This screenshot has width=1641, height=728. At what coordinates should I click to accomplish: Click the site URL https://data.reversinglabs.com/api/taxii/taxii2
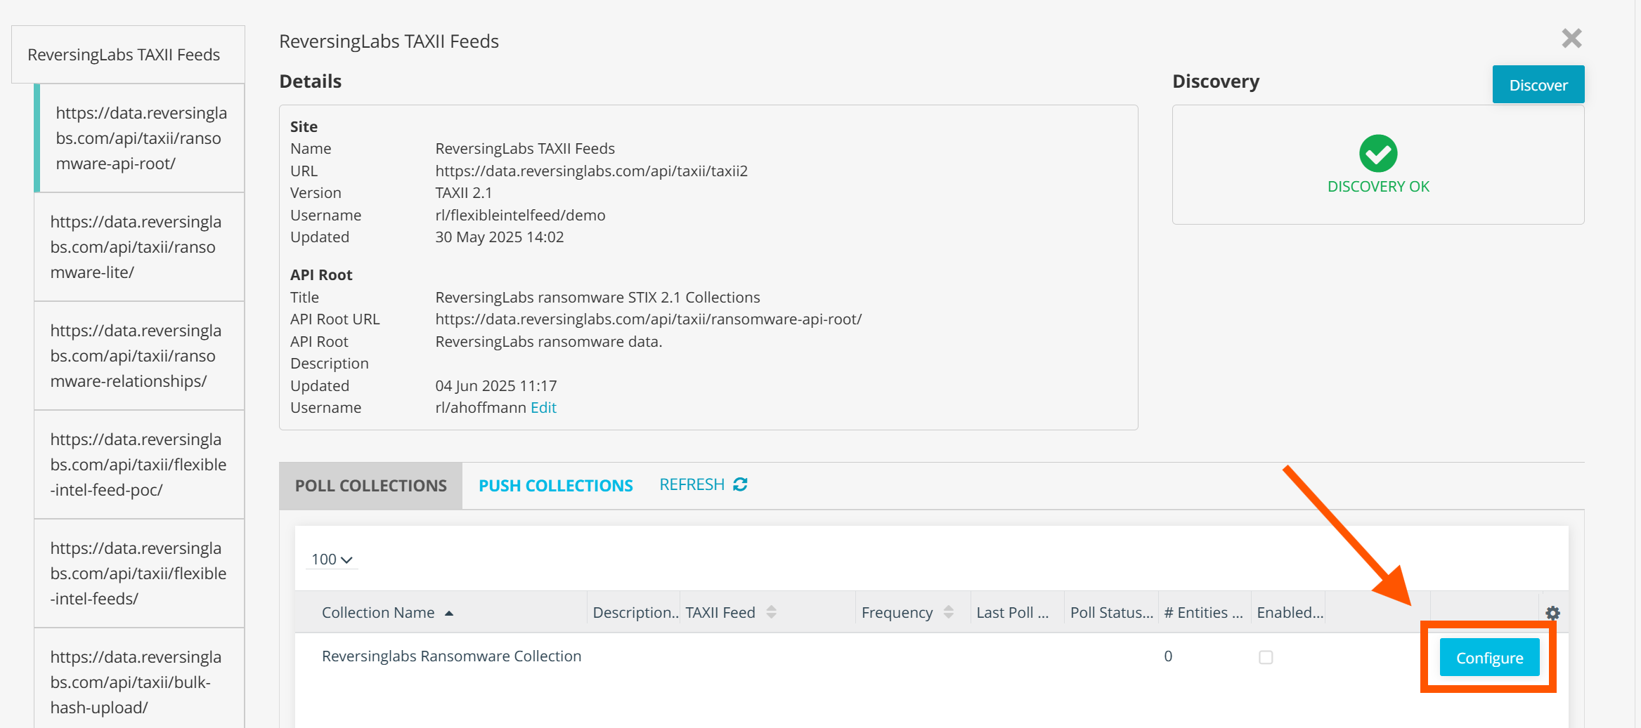(591, 171)
